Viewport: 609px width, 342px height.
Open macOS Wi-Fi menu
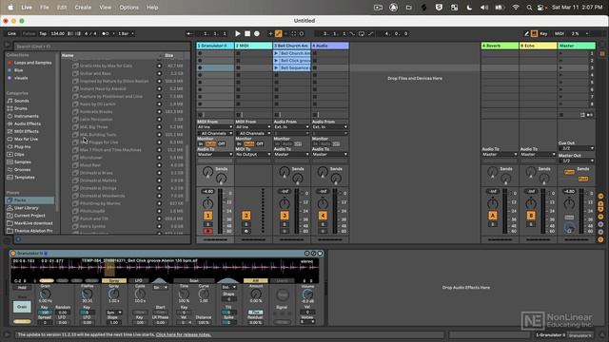[516, 8]
